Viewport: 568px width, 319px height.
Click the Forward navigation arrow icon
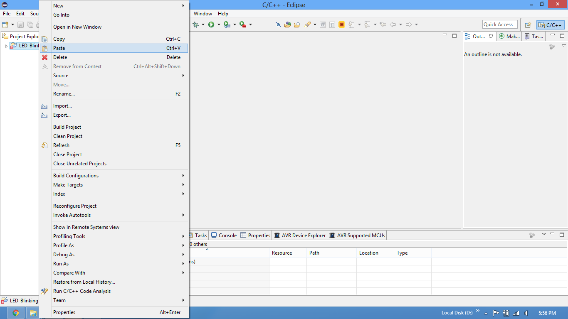pyautogui.click(x=409, y=25)
